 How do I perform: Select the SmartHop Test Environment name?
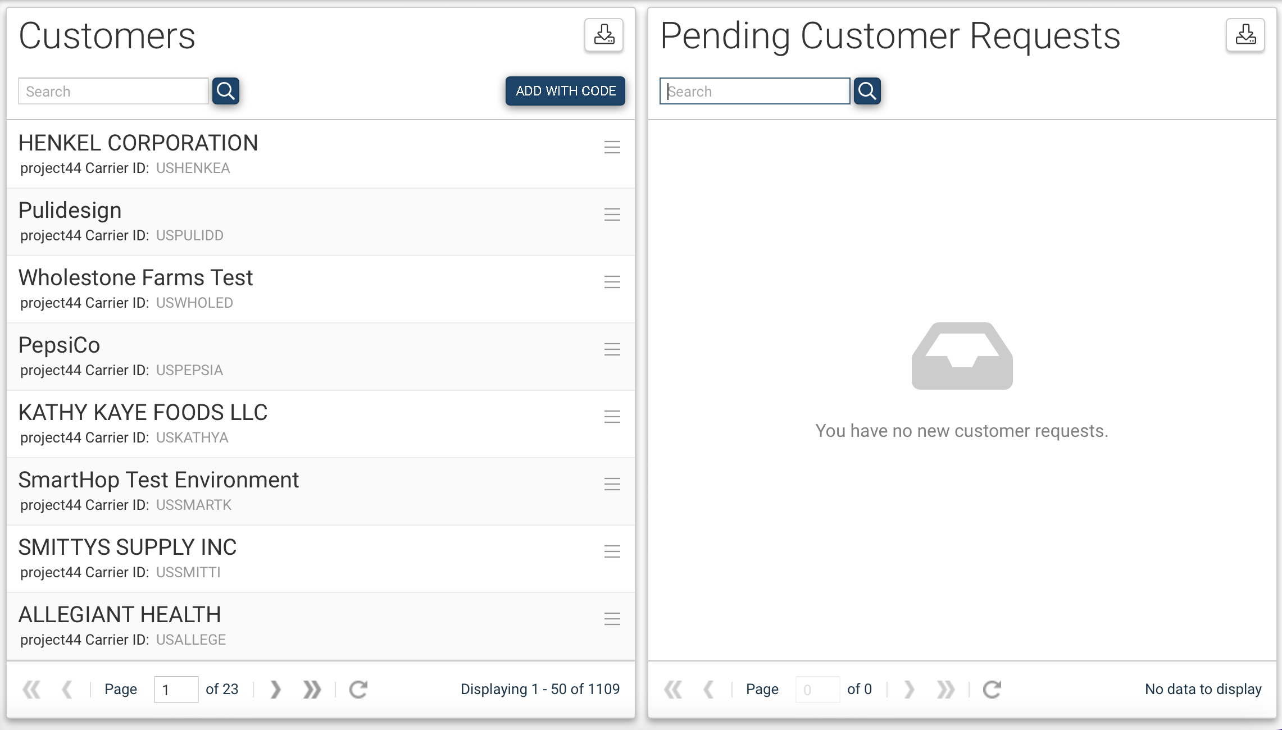(158, 480)
